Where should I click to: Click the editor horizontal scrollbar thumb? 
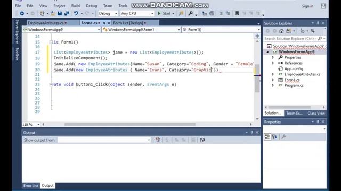[130, 125]
